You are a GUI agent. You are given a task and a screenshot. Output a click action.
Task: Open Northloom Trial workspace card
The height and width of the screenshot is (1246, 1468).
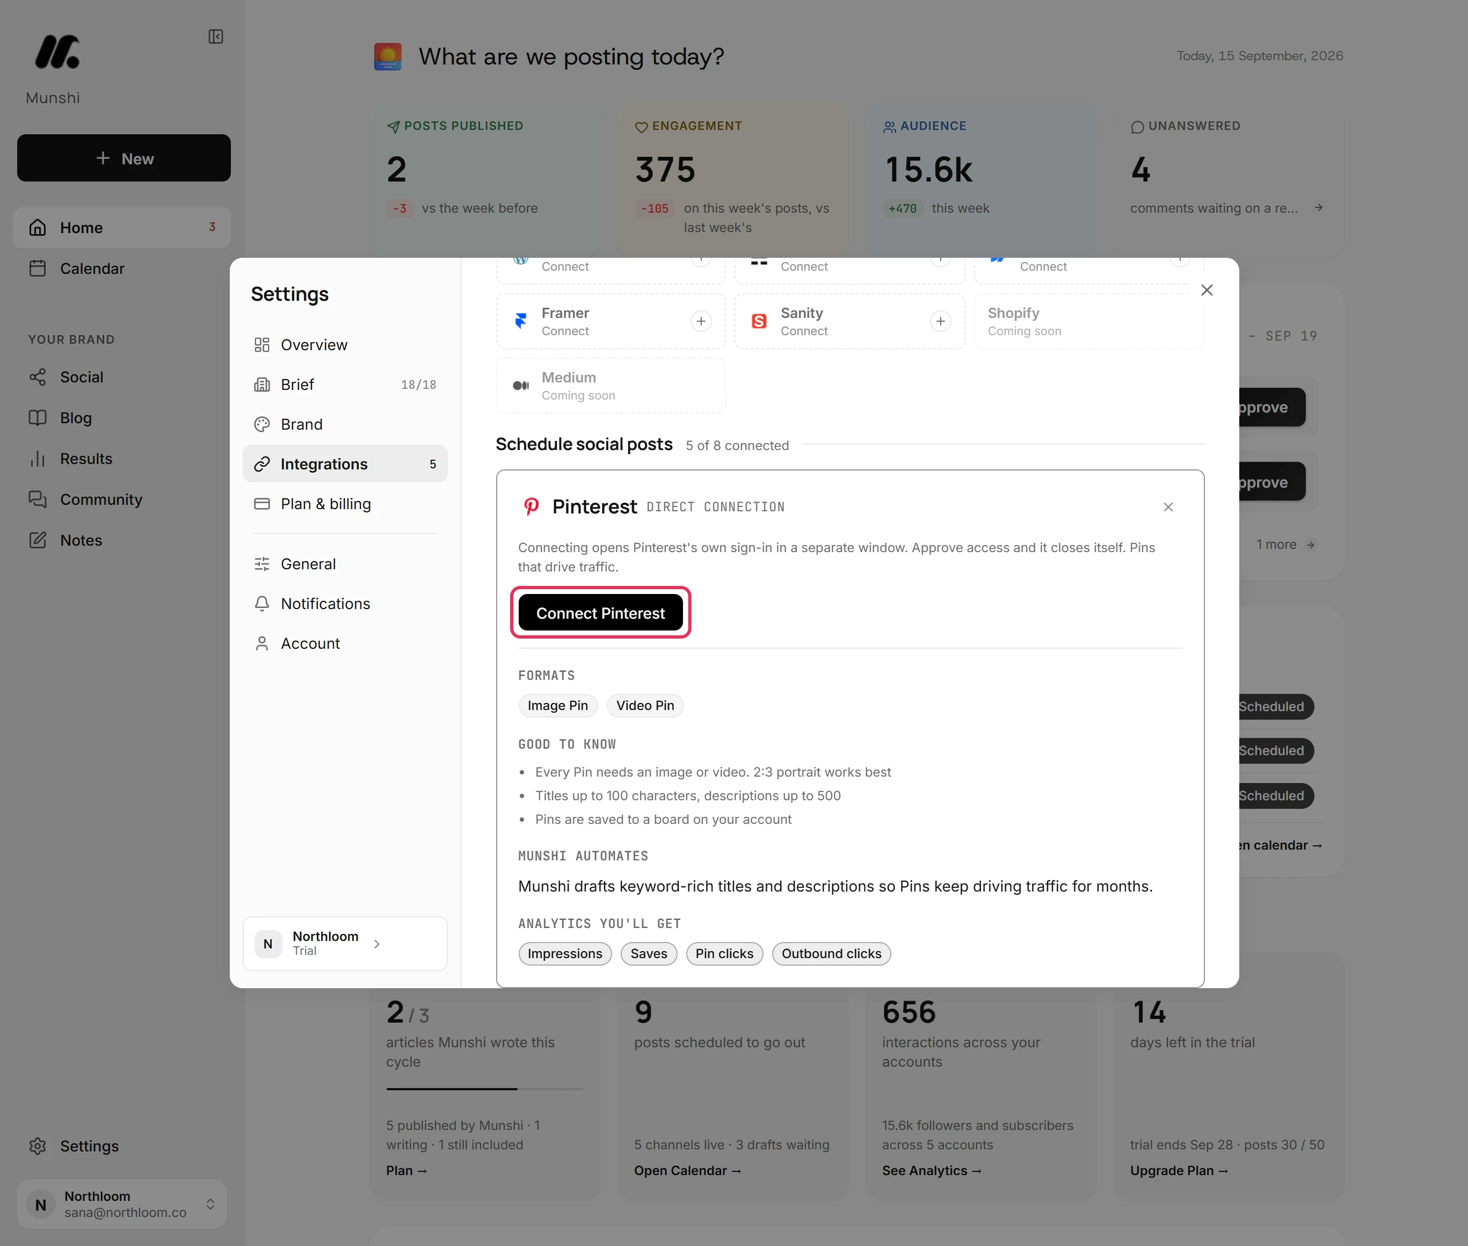tap(345, 944)
